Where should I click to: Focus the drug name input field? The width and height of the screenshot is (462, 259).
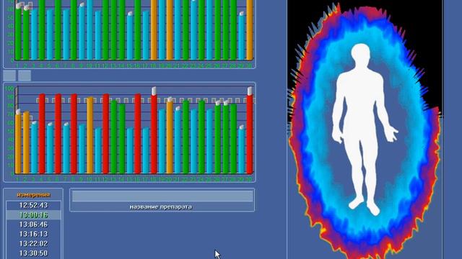coord(162,196)
